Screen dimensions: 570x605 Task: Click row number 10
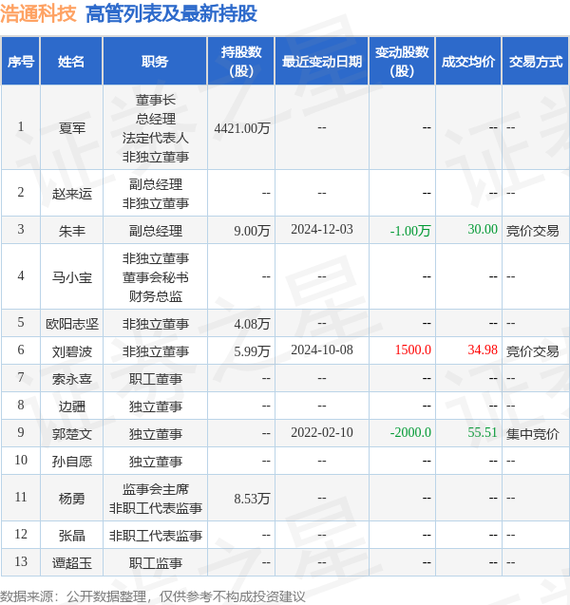point(21,460)
